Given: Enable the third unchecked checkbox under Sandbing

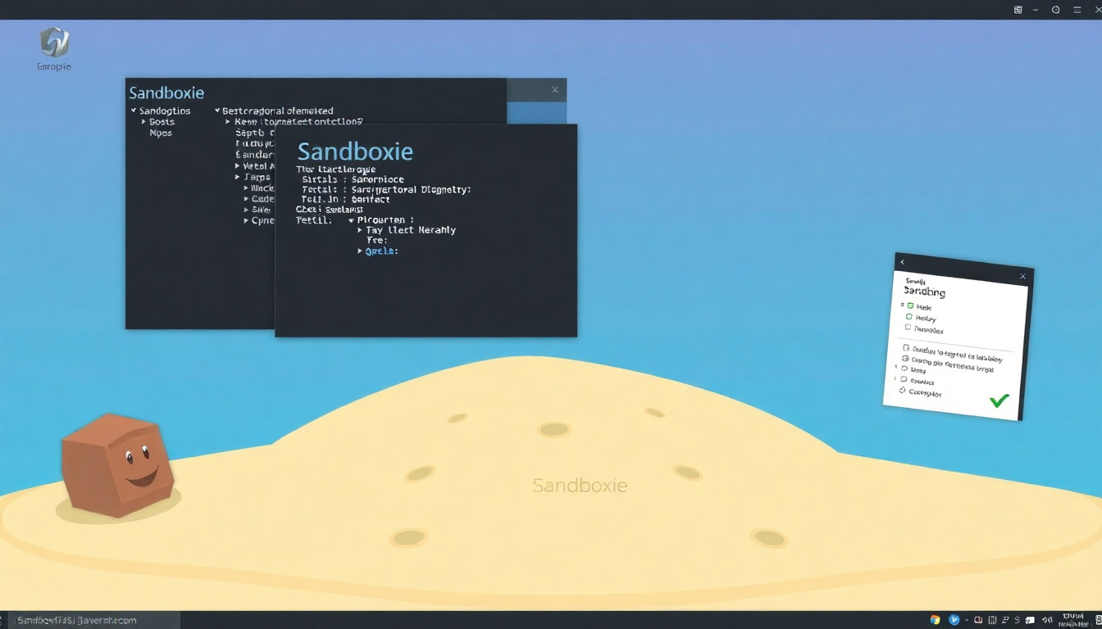Looking at the screenshot, I should [908, 328].
